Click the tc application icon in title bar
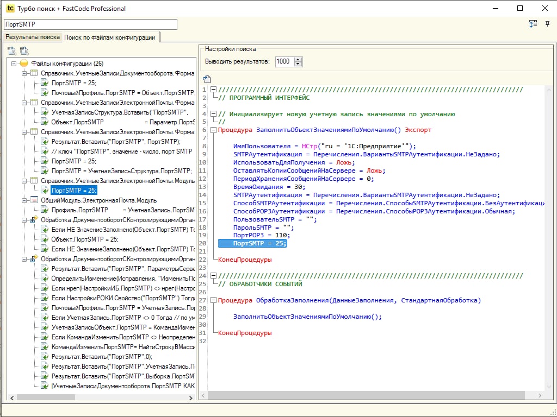 (10, 8)
